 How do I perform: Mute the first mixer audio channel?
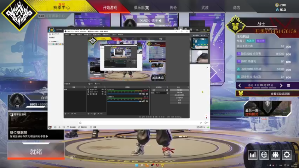[144, 94]
